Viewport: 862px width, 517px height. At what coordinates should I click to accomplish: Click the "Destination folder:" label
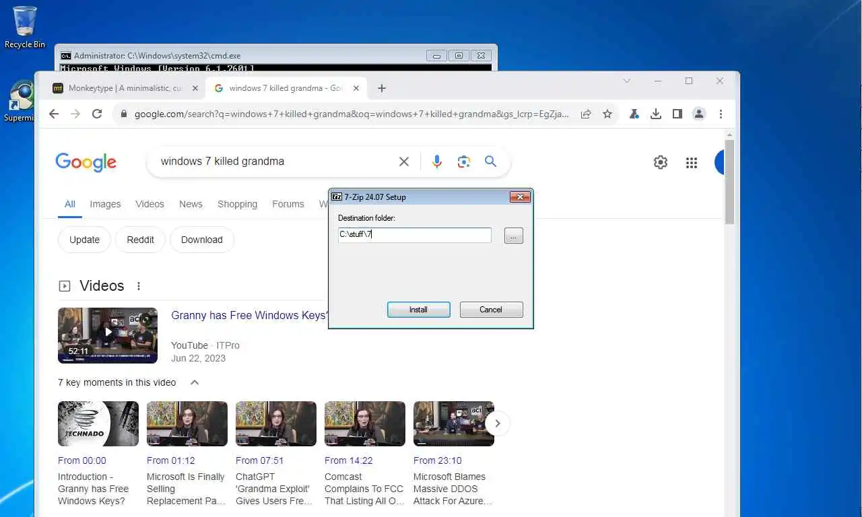(x=366, y=218)
